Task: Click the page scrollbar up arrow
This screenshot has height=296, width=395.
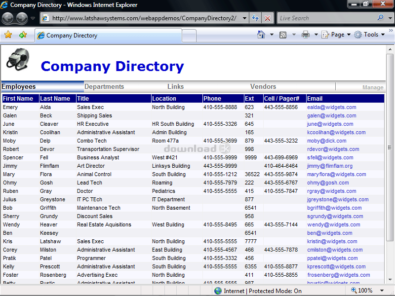Action: tap(390, 49)
